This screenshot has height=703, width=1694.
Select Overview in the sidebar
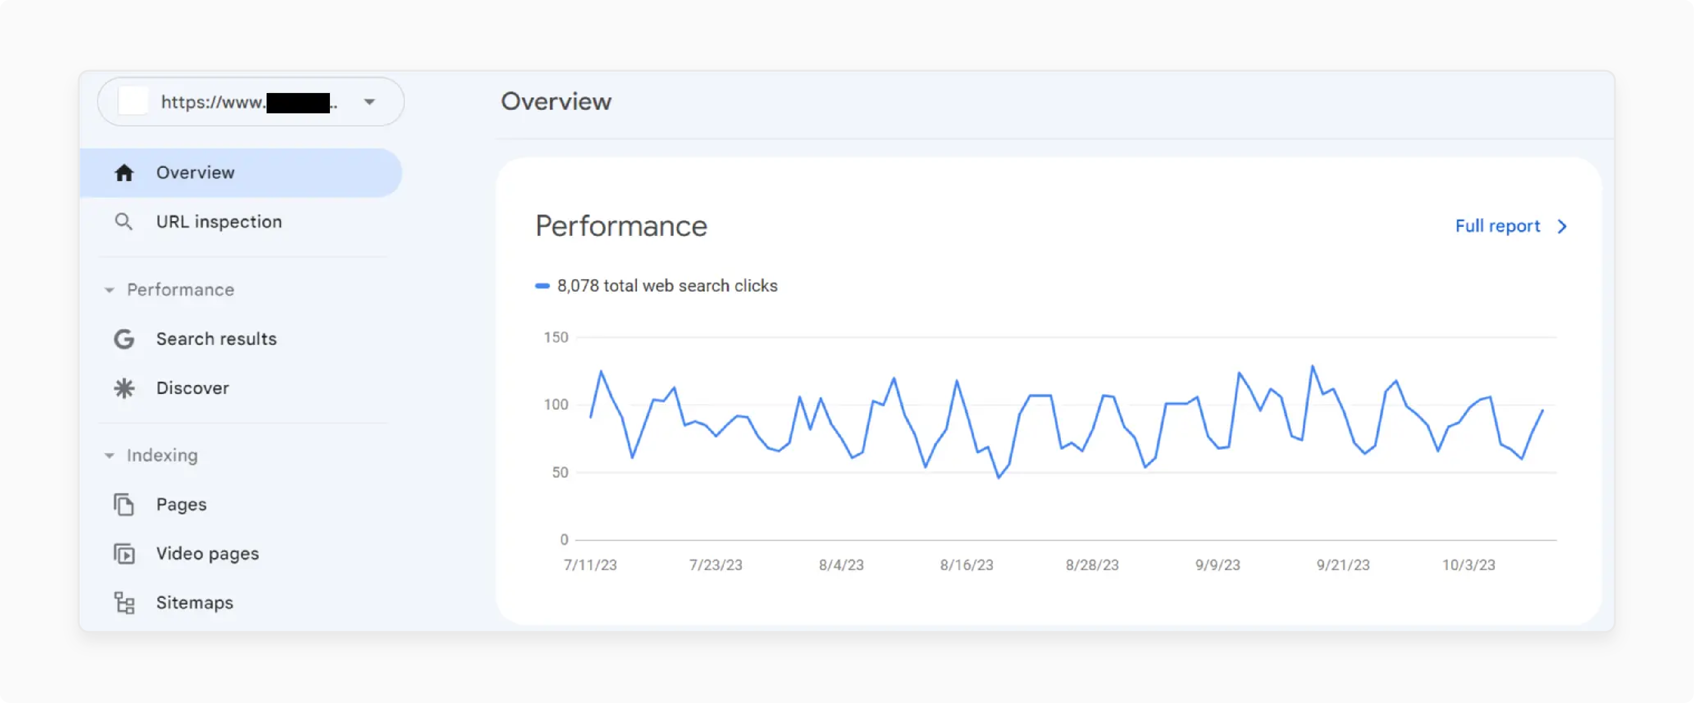pyautogui.click(x=241, y=173)
